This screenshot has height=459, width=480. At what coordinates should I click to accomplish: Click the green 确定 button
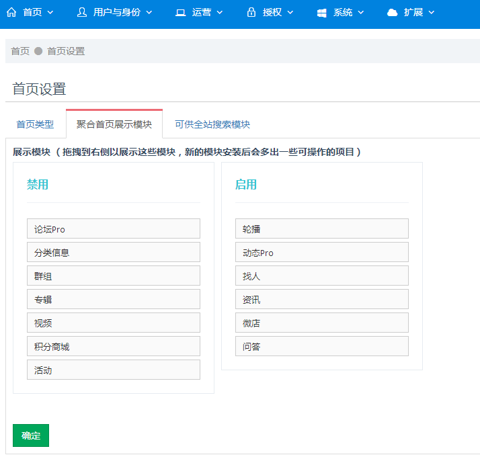click(x=31, y=435)
